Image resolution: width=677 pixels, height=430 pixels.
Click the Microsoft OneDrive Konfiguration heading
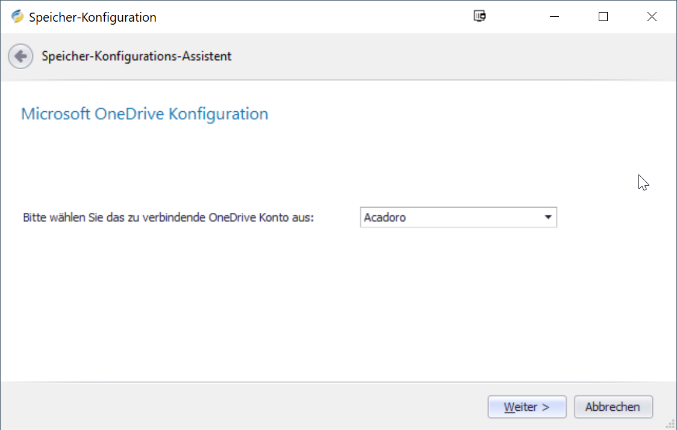[145, 114]
